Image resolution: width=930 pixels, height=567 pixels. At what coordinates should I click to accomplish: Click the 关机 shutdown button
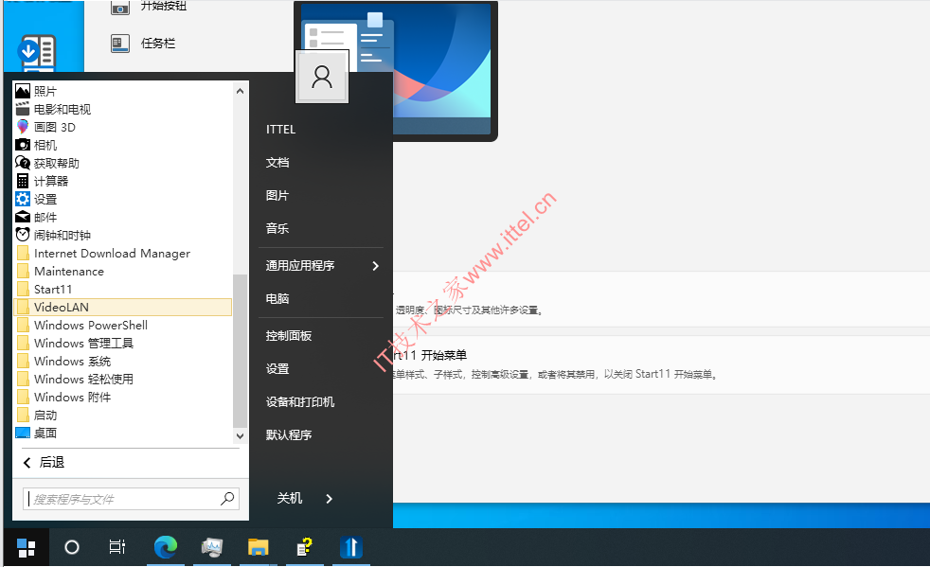(x=290, y=499)
